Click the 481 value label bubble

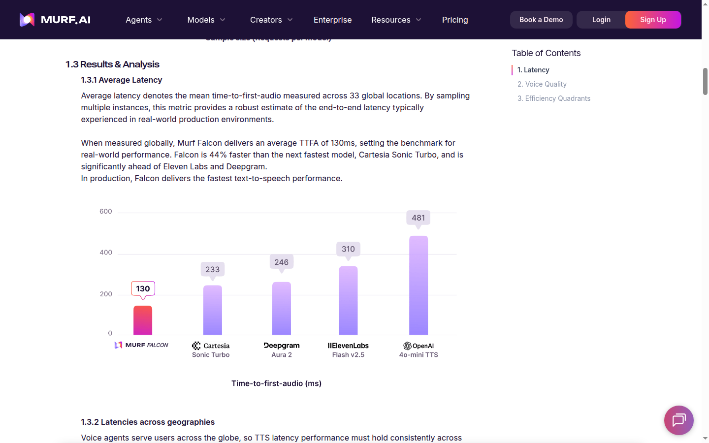coord(419,218)
